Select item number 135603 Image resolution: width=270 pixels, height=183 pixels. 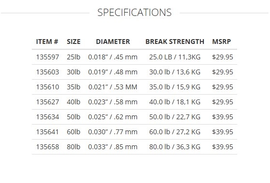pos(47,72)
